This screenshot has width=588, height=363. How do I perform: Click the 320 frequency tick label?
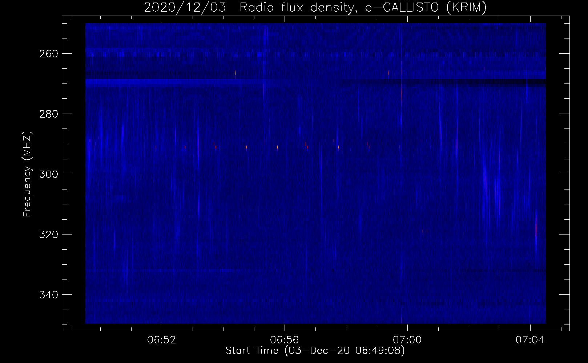point(48,234)
